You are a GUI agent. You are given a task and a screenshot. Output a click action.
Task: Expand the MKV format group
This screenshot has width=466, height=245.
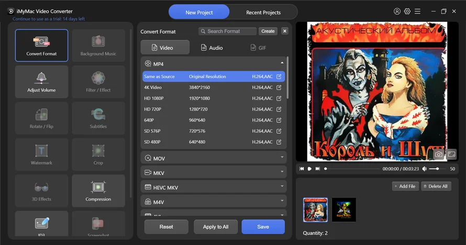coord(282,172)
